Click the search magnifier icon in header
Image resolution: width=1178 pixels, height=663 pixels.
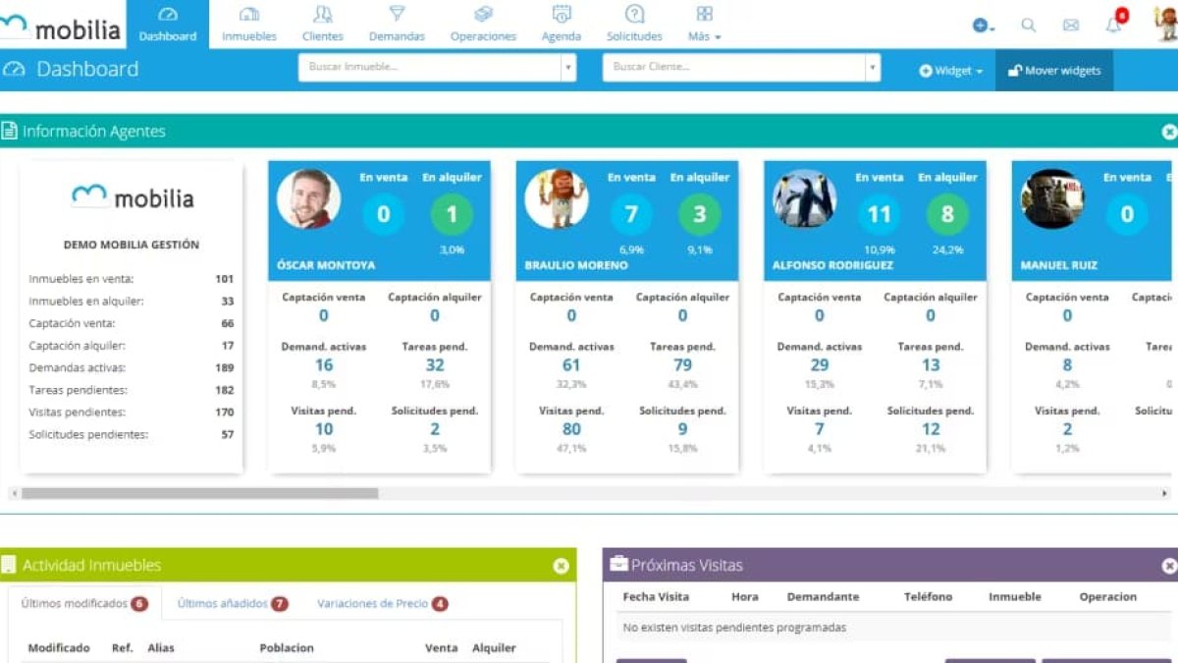tap(1028, 26)
